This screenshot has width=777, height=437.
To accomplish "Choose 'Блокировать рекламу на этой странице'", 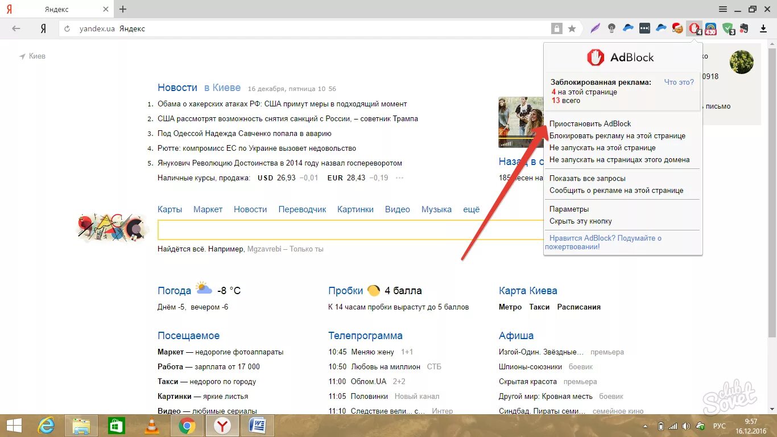I will tap(617, 136).
